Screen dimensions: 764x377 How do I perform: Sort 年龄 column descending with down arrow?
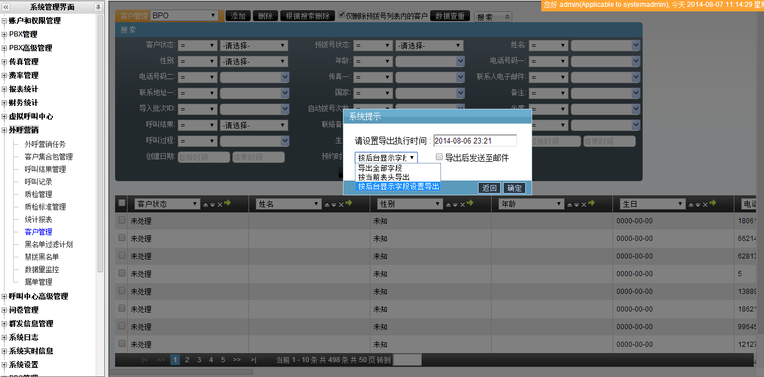577,204
